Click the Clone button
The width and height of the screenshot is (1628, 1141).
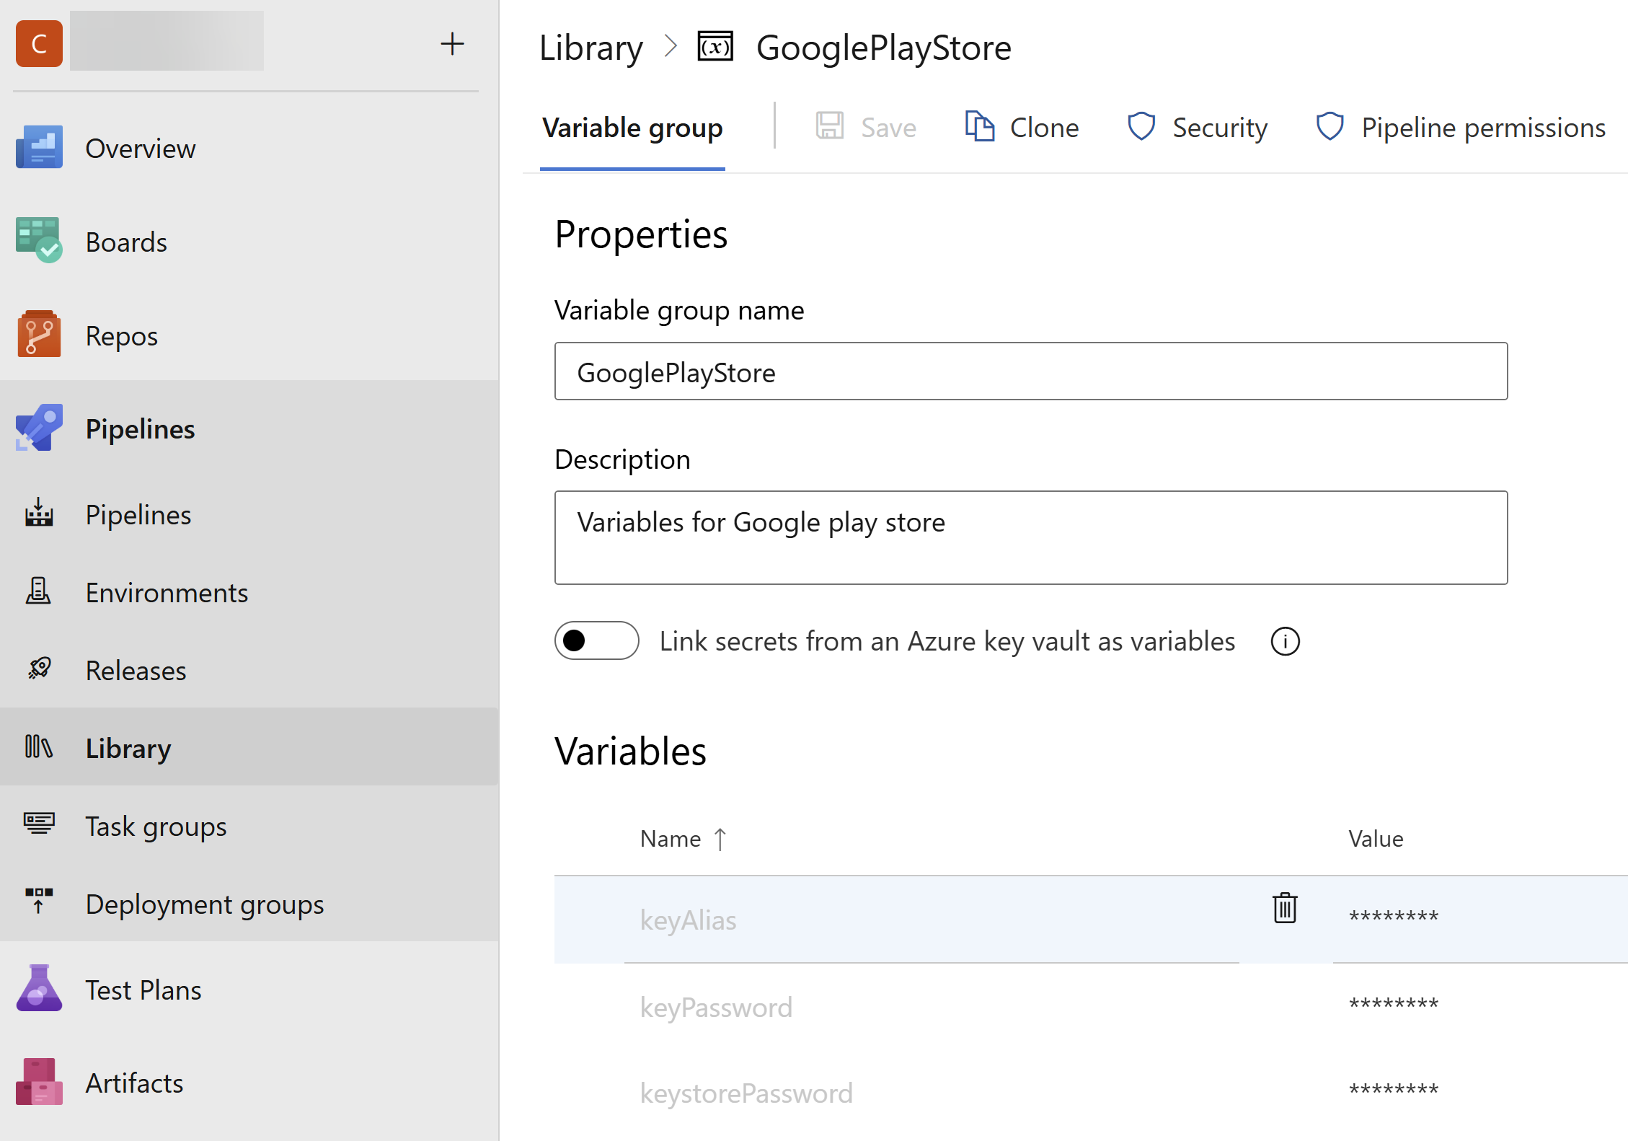[1022, 128]
